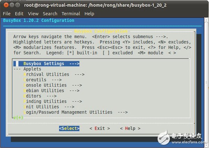This screenshot has height=148, width=209.
Task: Open the Finding Utilities entry
Action: 52,101
